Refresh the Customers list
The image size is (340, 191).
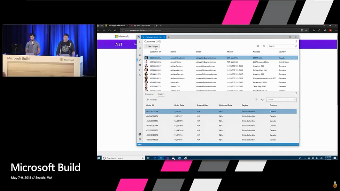(264, 46)
